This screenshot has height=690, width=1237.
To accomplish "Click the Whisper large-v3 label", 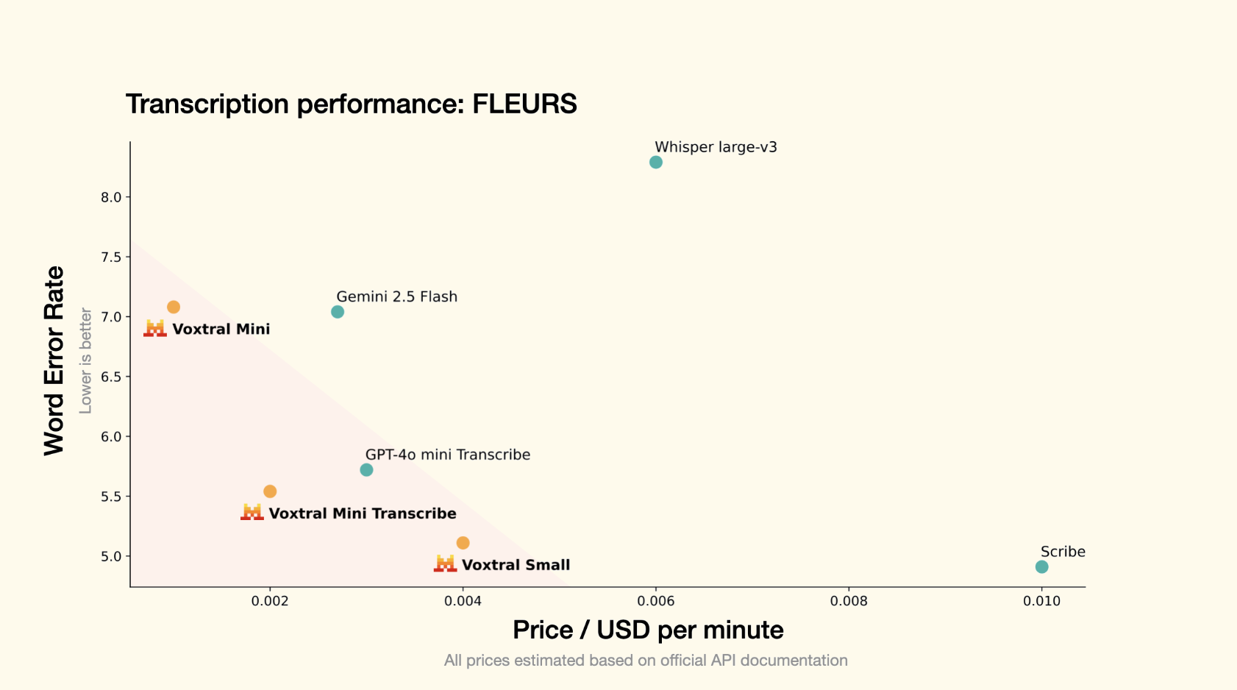I will click(716, 147).
